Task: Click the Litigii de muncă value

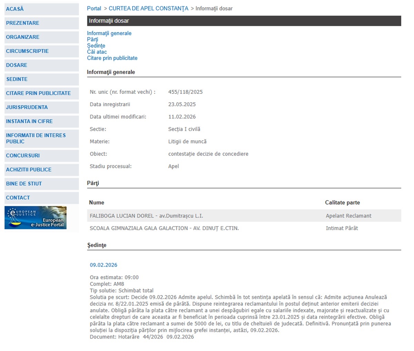Action: pos(187,142)
